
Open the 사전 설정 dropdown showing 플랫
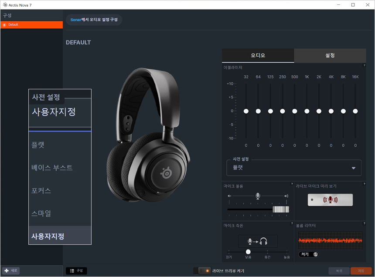click(294, 168)
